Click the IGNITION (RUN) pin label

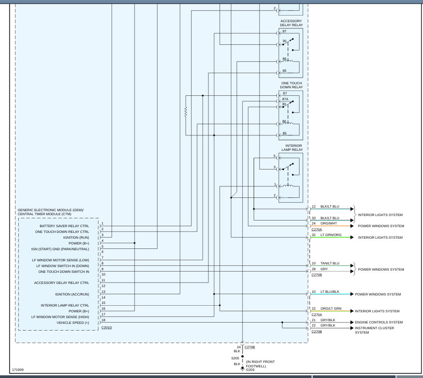[x=76, y=237]
